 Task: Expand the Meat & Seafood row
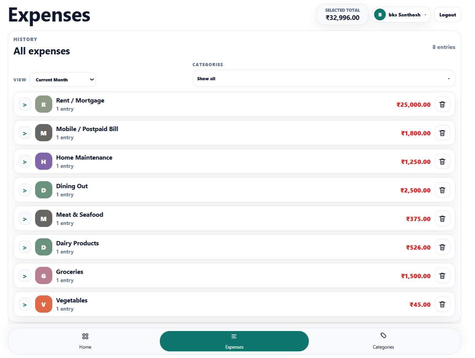tap(25, 219)
